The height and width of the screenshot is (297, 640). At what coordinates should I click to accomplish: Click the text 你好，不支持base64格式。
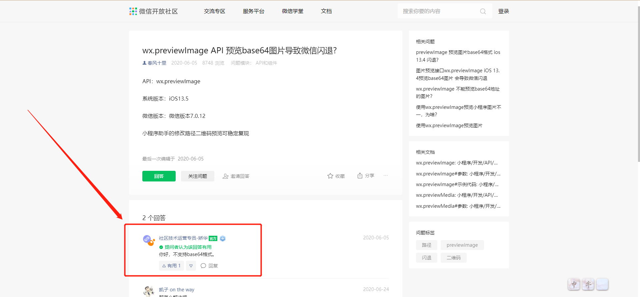[x=187, y=254]
